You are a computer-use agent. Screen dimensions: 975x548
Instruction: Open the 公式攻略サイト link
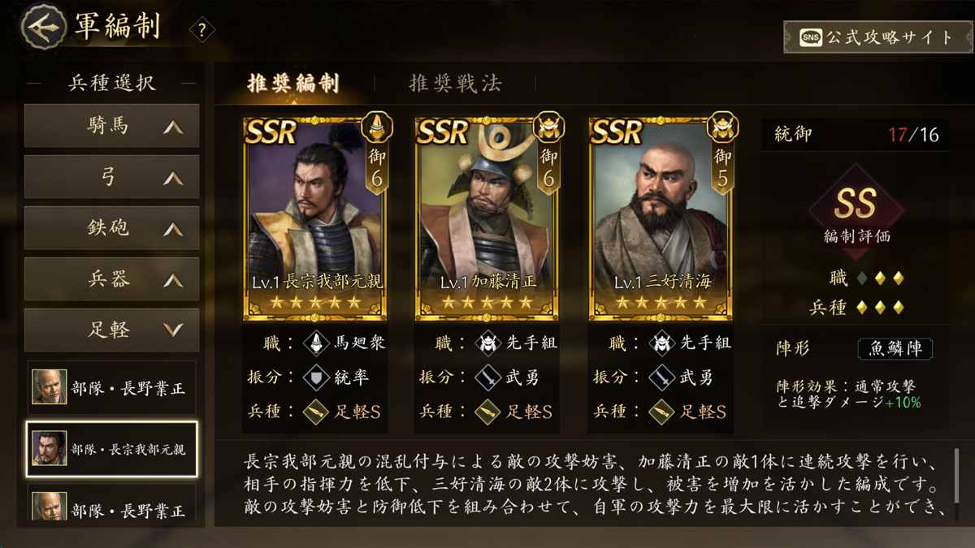[x=877, y=37]
